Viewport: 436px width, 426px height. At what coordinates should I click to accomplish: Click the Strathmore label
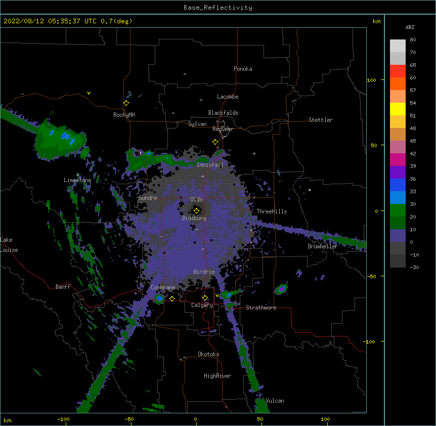261,308
